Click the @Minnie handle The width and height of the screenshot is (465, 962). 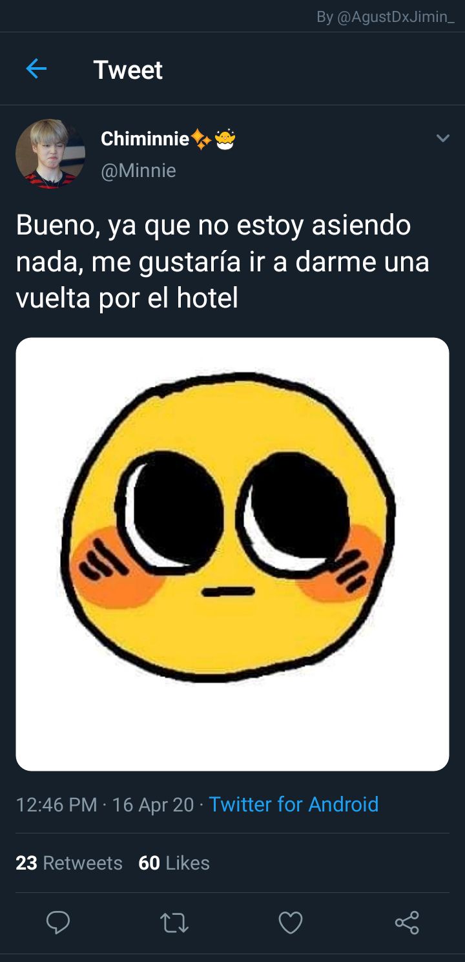tap(138, 171)
